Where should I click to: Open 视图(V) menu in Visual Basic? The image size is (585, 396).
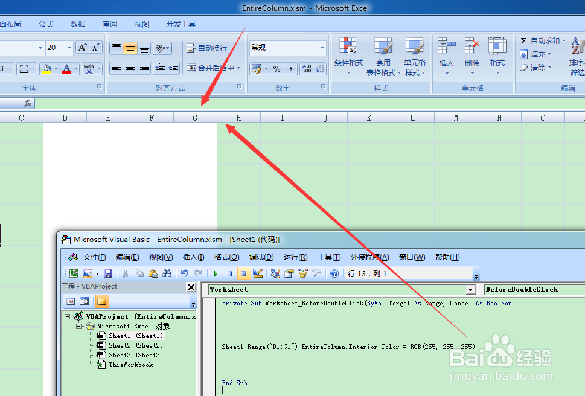click(x=161, y=257)
